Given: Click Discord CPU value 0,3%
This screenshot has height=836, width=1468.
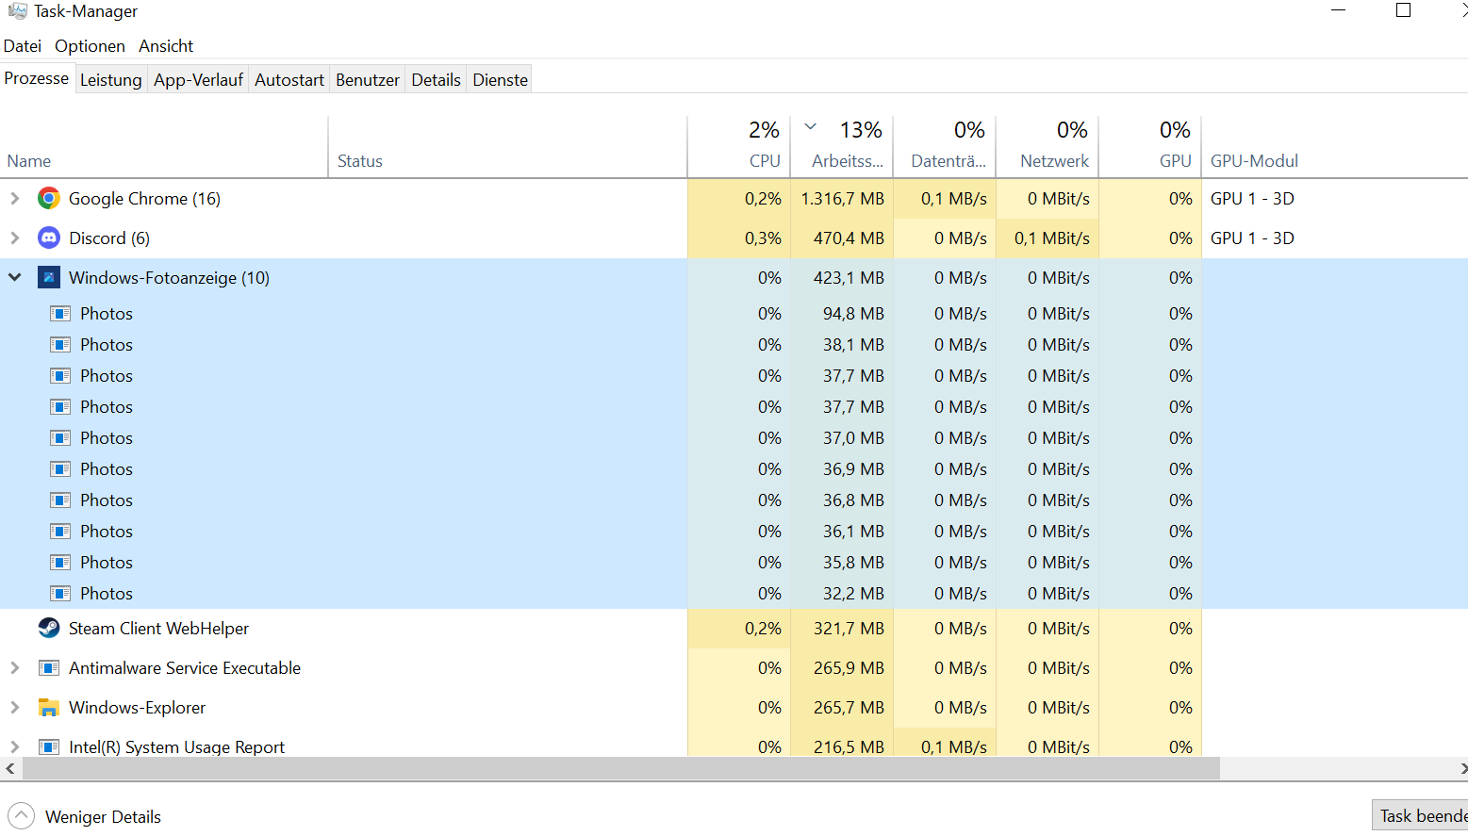Looking at the screenshot, I should point(763,238).
